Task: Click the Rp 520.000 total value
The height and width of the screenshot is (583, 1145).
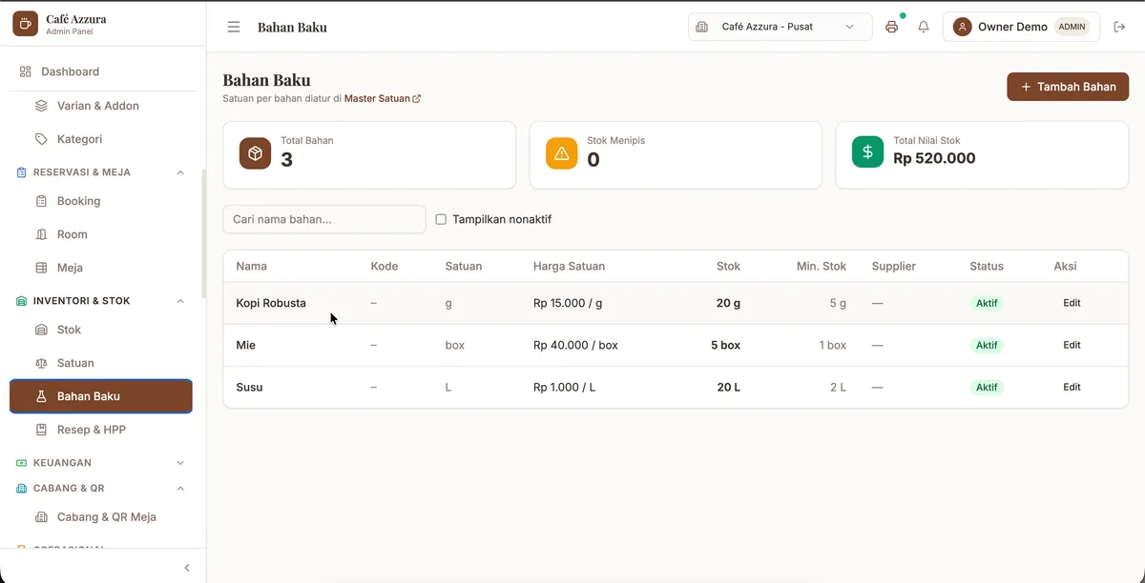Action: tap(934, 158)
